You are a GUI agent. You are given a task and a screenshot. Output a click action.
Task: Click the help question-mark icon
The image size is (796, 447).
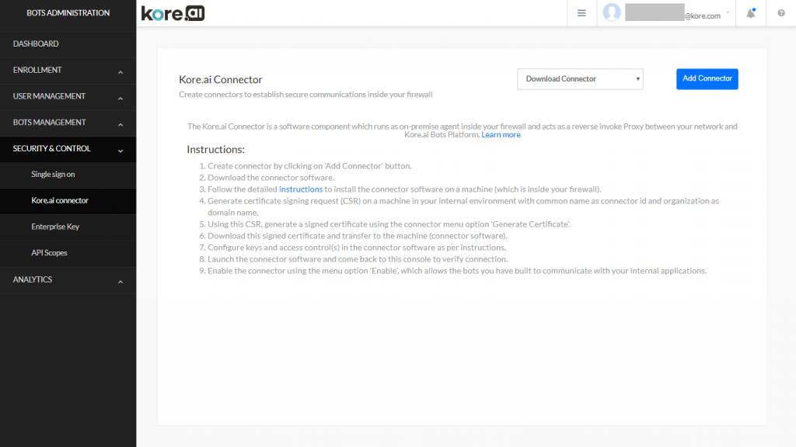coord(780,12)
